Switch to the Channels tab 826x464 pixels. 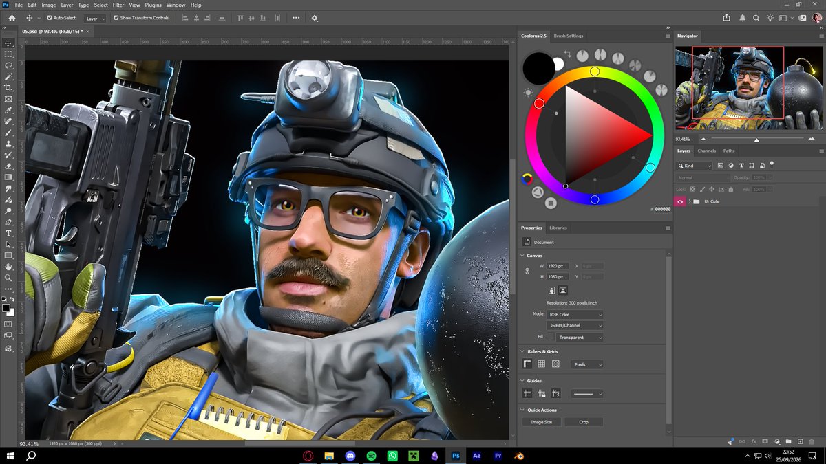(x=706, y=151)
